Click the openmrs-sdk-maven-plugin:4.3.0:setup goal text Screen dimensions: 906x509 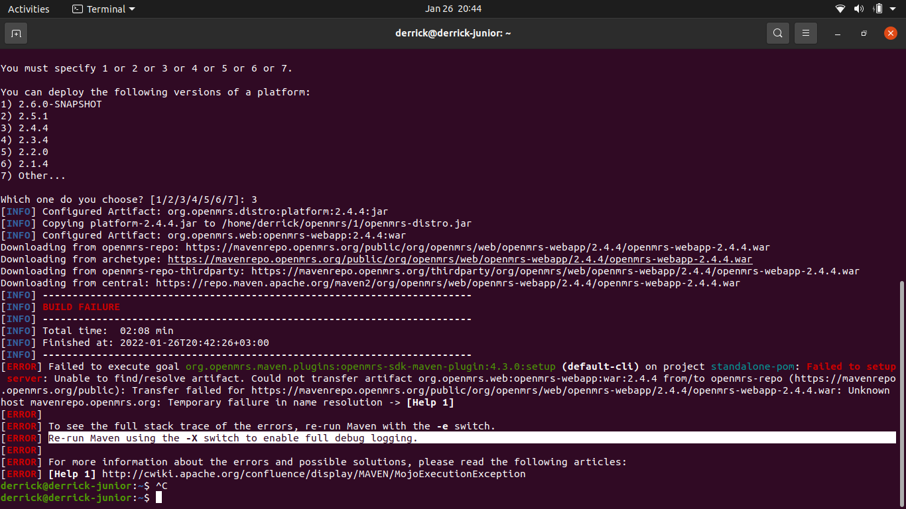370,367
